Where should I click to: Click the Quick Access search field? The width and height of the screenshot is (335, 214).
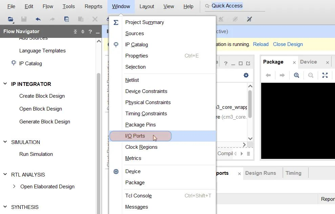pos(235,6)
